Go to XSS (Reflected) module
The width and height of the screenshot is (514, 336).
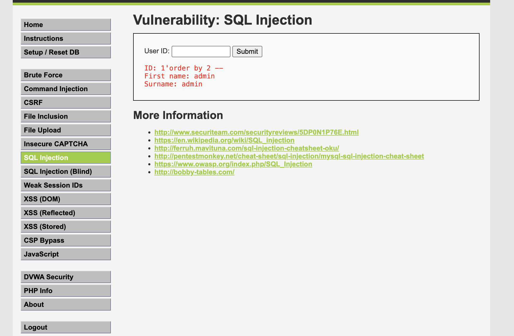point(66,213)
